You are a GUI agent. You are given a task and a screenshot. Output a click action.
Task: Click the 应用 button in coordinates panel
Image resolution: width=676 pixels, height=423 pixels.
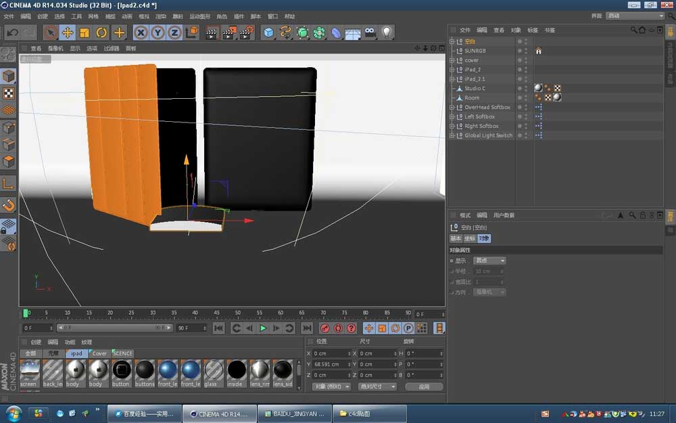tap(424, 386)
